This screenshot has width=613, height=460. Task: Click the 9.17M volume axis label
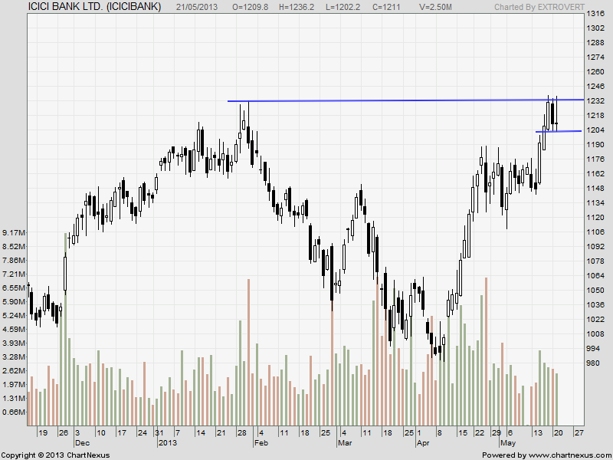coord(14,232)
